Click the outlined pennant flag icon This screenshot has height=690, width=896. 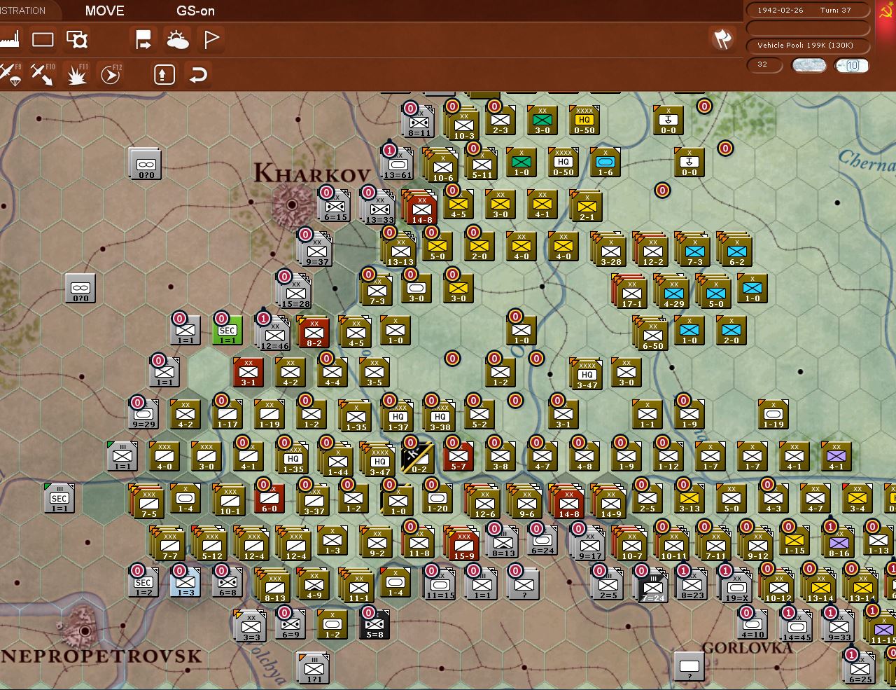(x=211, y=39)
